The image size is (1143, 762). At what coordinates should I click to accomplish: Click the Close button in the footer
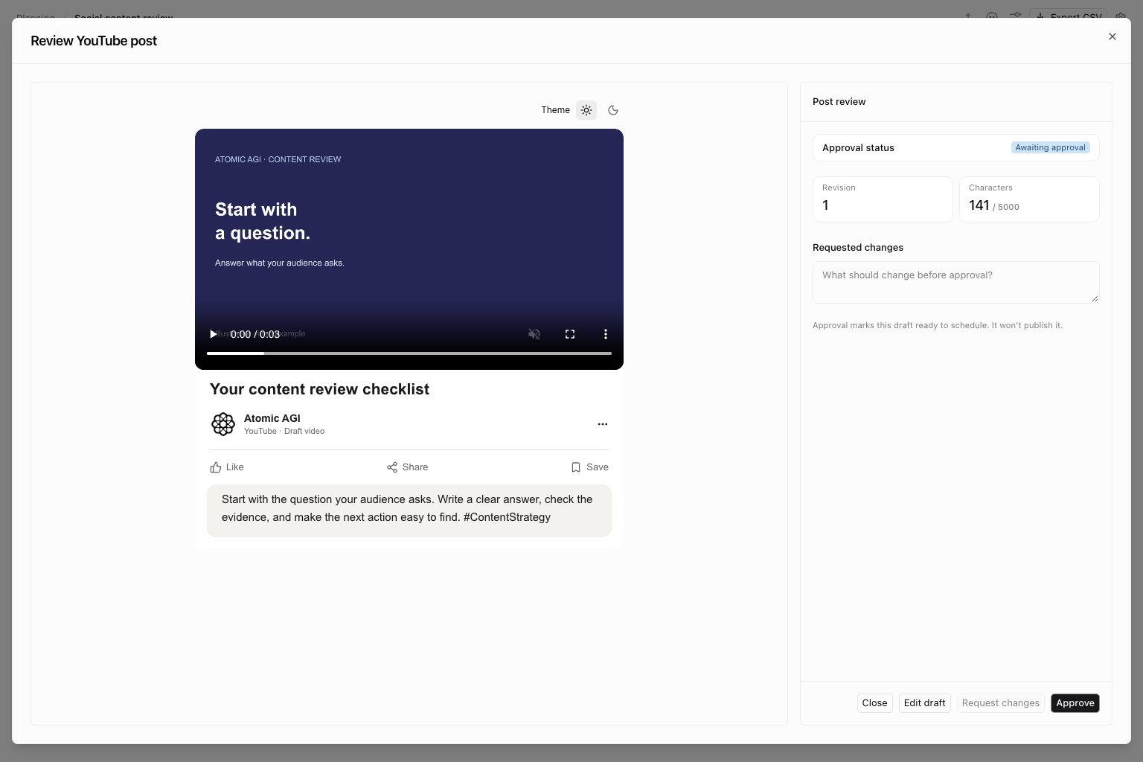[x=874, y=703]
